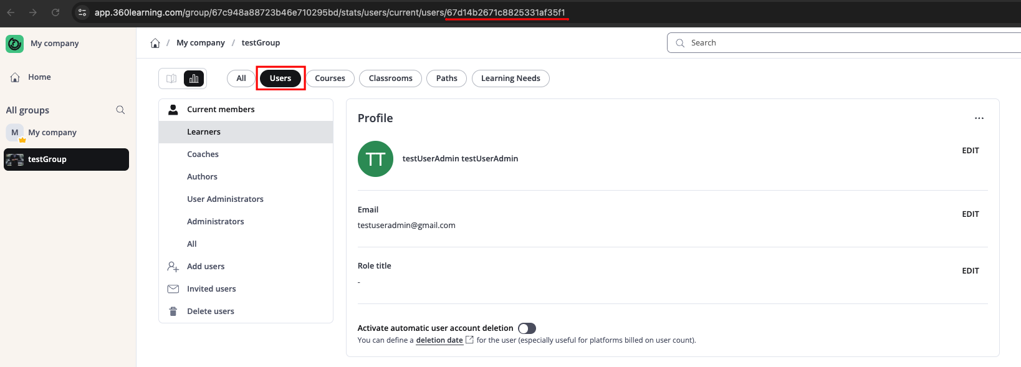Open the Profile three-dot options menu
The height and width of the screenshot is (367, 1021).
point(979,118)
